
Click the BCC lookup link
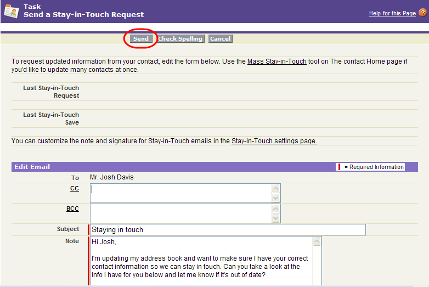point(72,209)
